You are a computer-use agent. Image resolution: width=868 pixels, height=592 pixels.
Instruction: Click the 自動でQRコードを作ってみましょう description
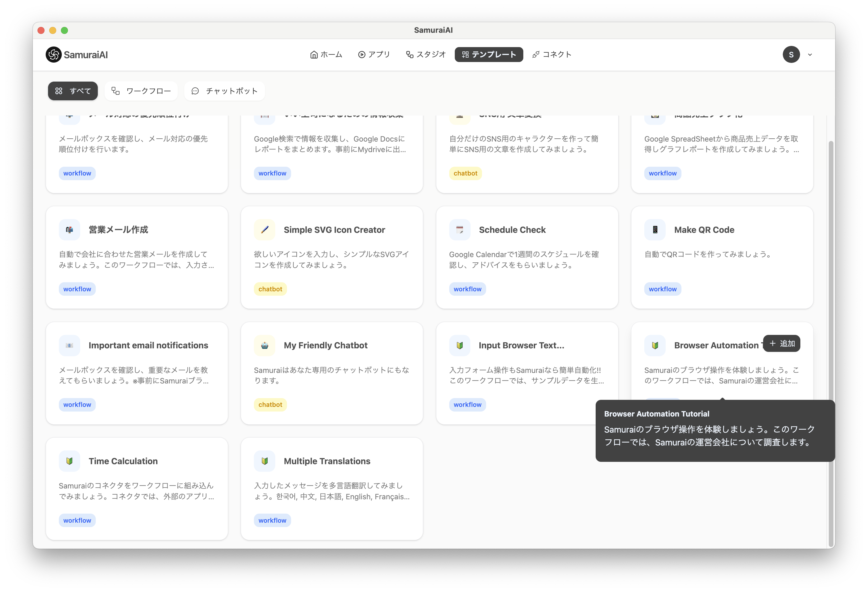coord(708,254)
